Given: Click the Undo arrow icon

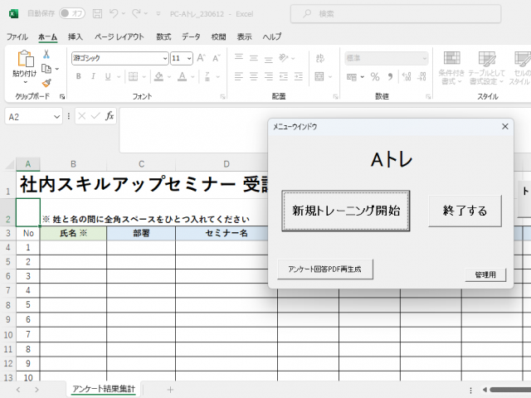Looking at the screenshot, I should (114, 13).
